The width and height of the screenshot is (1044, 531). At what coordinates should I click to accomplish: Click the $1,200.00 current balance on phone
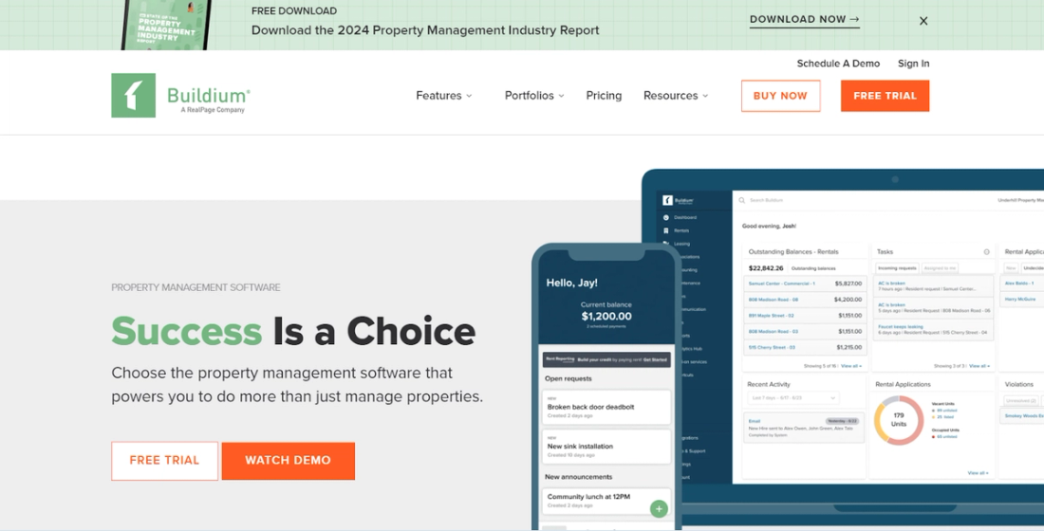point(606,316)
